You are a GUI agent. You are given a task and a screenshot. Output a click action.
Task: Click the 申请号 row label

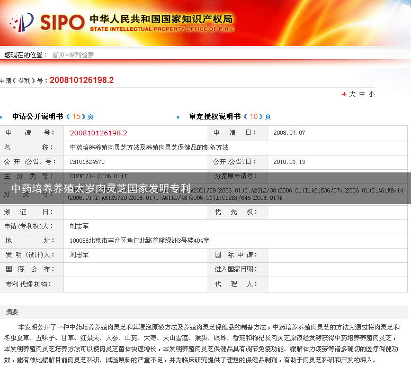pos(30,133)
